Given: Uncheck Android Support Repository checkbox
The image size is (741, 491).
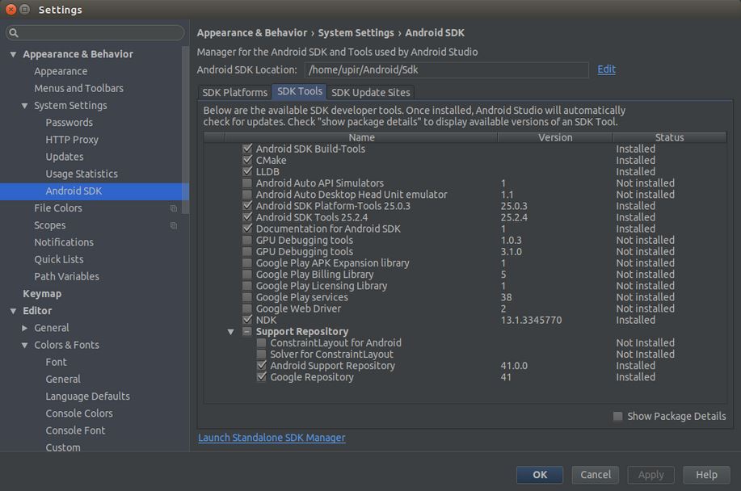Looking at the screenshot, I should pyautogui.click(x=261, y=365).
